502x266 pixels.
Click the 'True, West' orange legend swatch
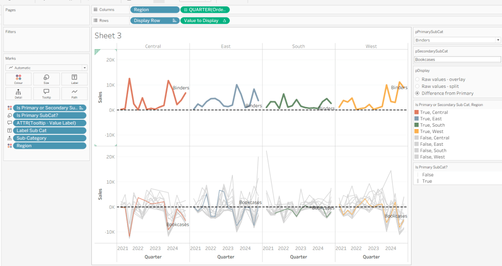pyautogui.click(x=417, y=132)
